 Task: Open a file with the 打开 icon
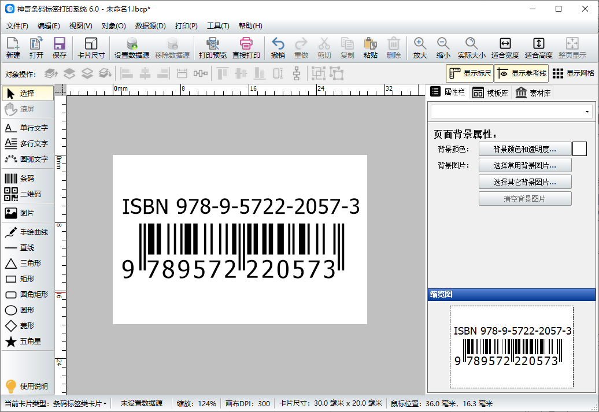pyautogui.click(x=36, y=48)
